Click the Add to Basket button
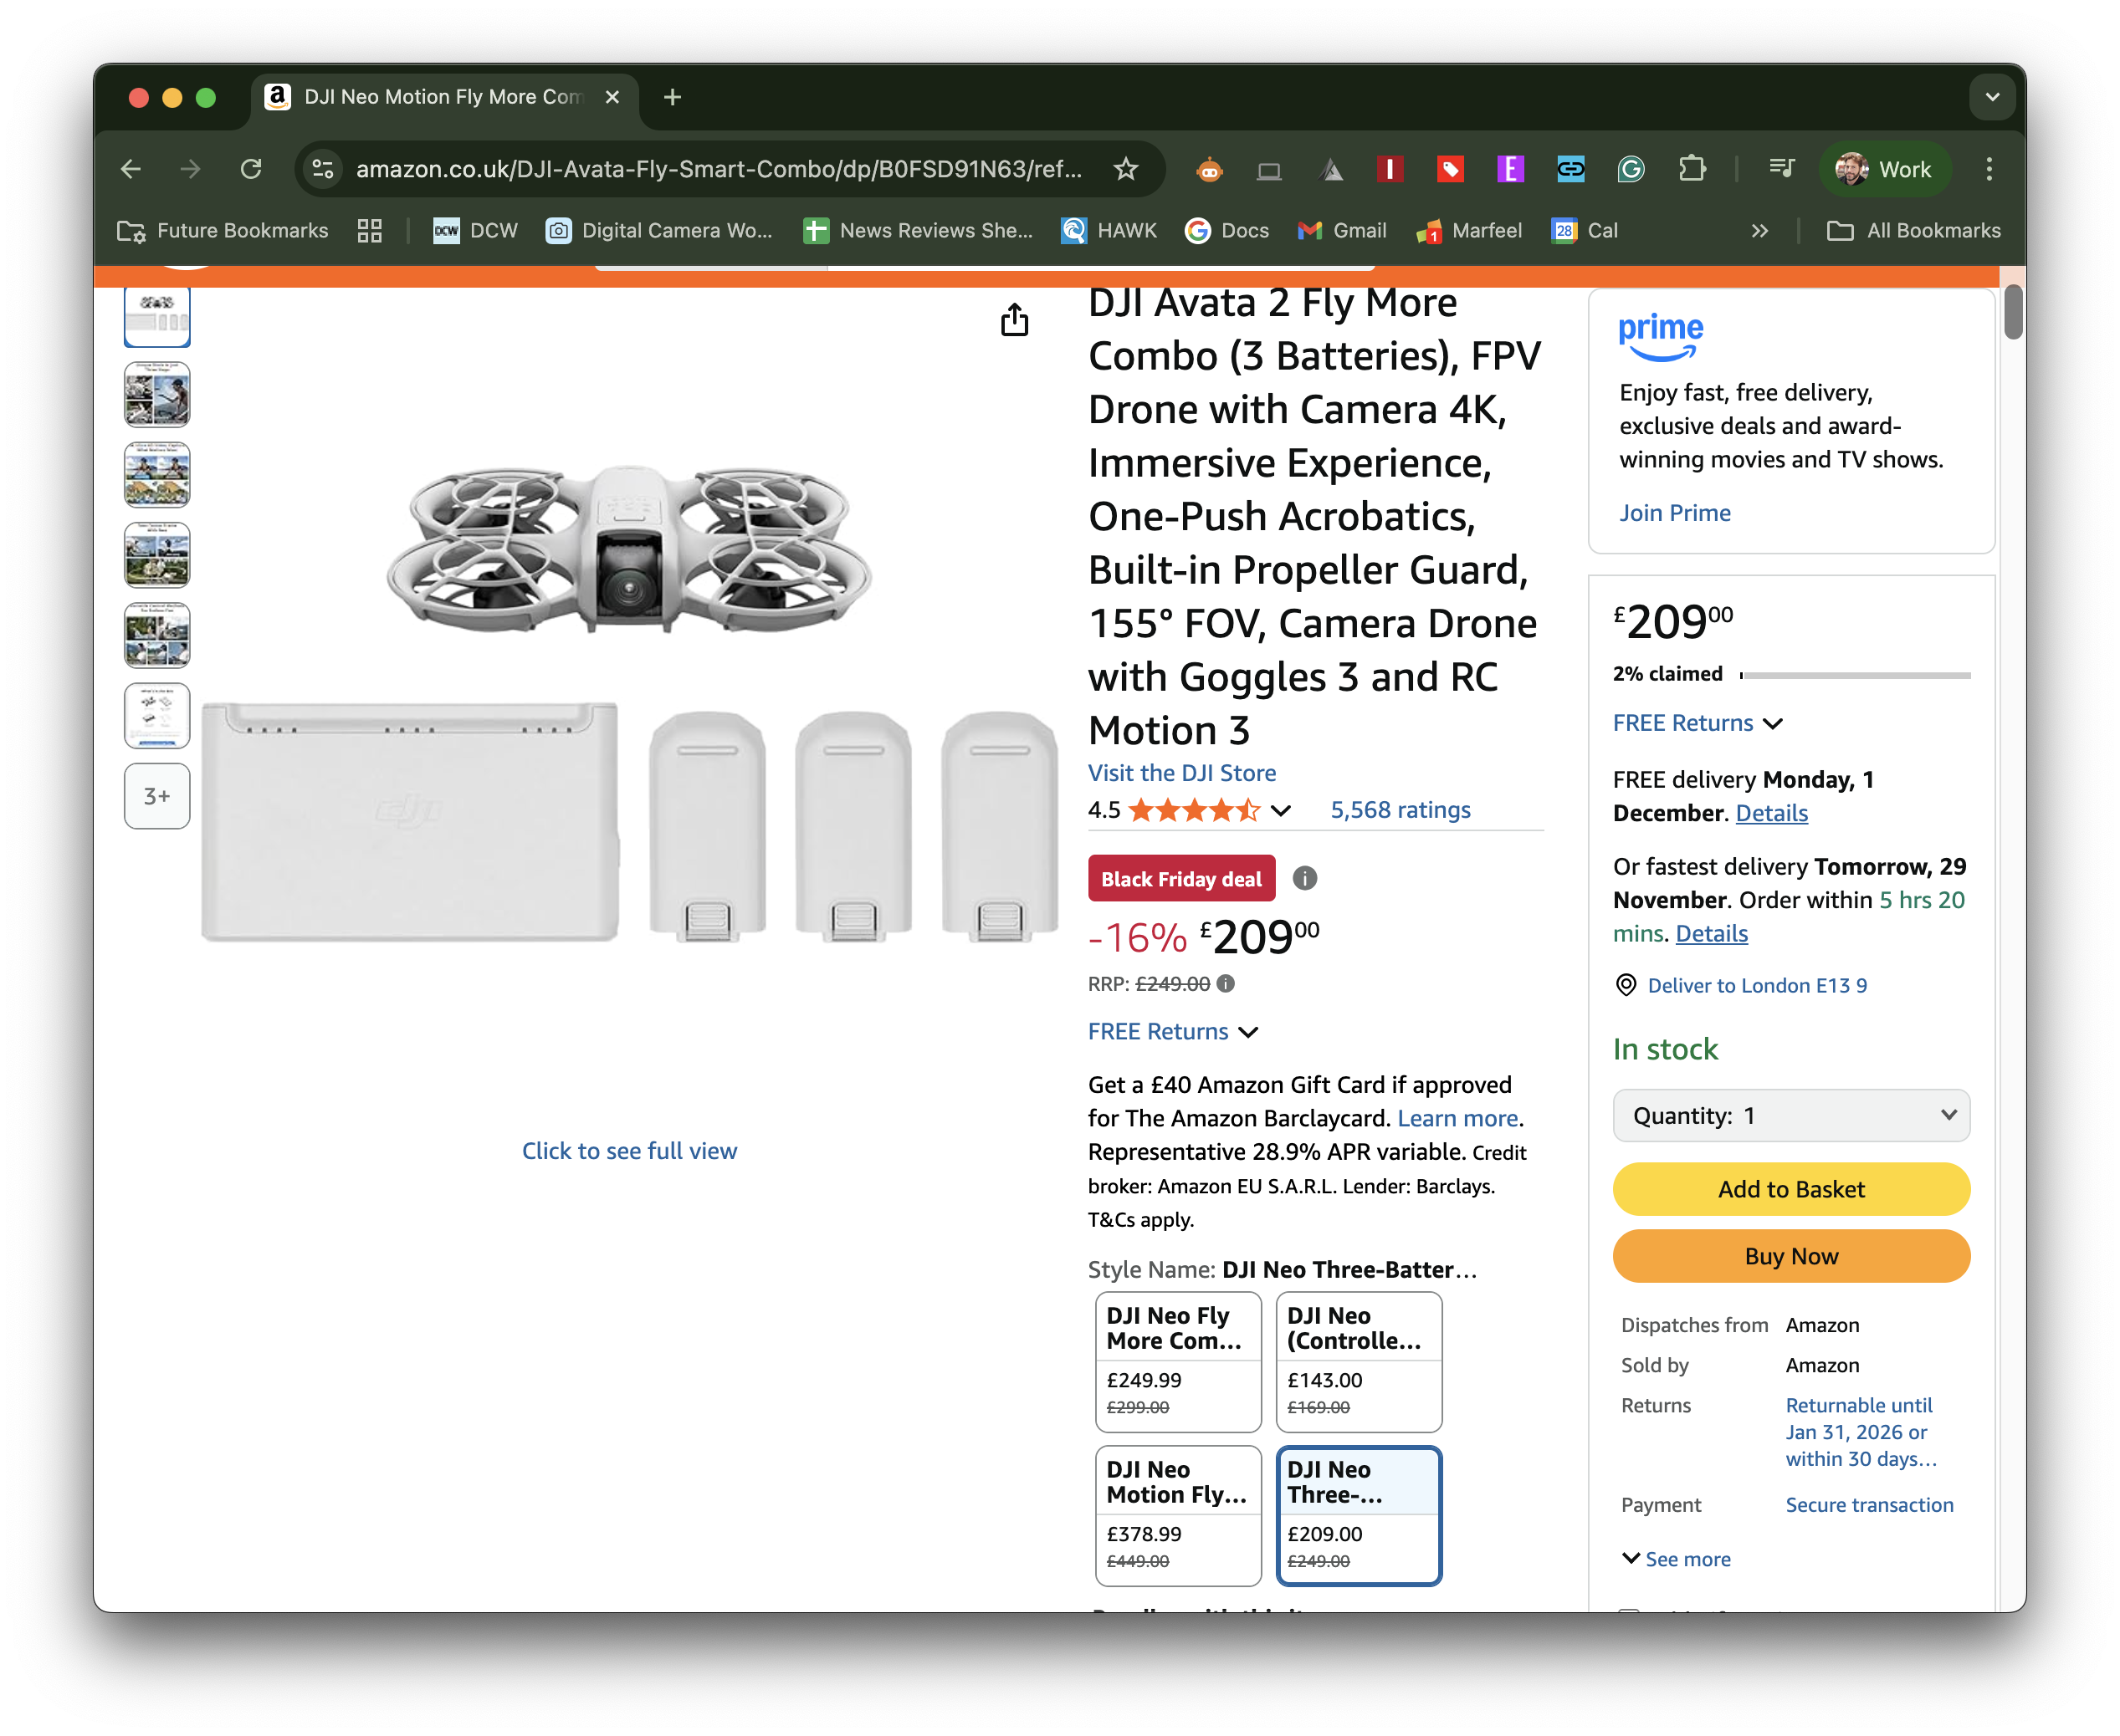 (1791, 1189)
